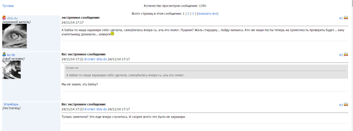Click В ответ dirly-du in Клумбарь's reply

(x=95, y=109)
